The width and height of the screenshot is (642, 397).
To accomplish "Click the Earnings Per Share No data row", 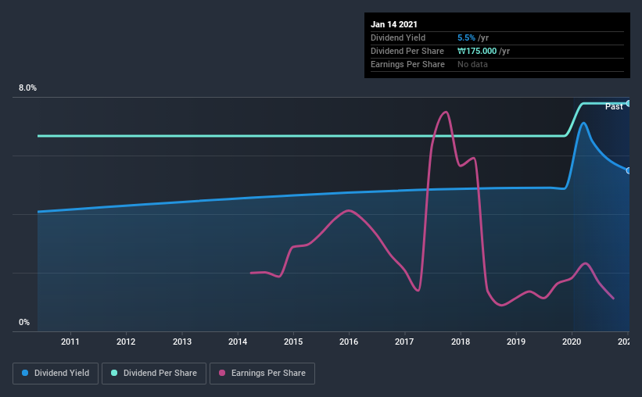I will point(497,65).
